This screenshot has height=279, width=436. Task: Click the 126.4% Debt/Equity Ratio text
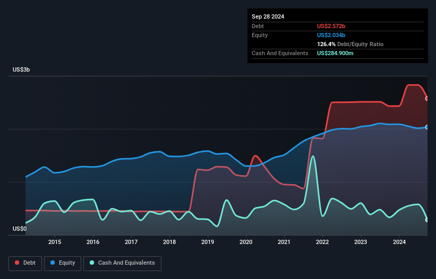350,44
